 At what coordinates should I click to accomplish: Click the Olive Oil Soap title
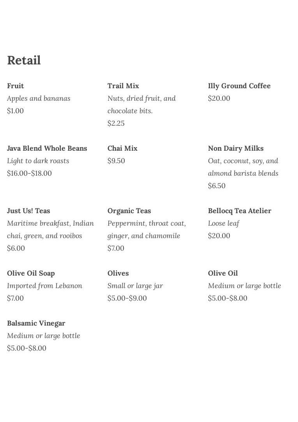(31, 273)
